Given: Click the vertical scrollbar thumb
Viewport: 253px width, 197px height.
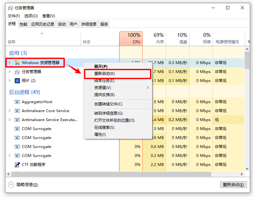Looking at the screenshot, I should [x=247, y=60].
